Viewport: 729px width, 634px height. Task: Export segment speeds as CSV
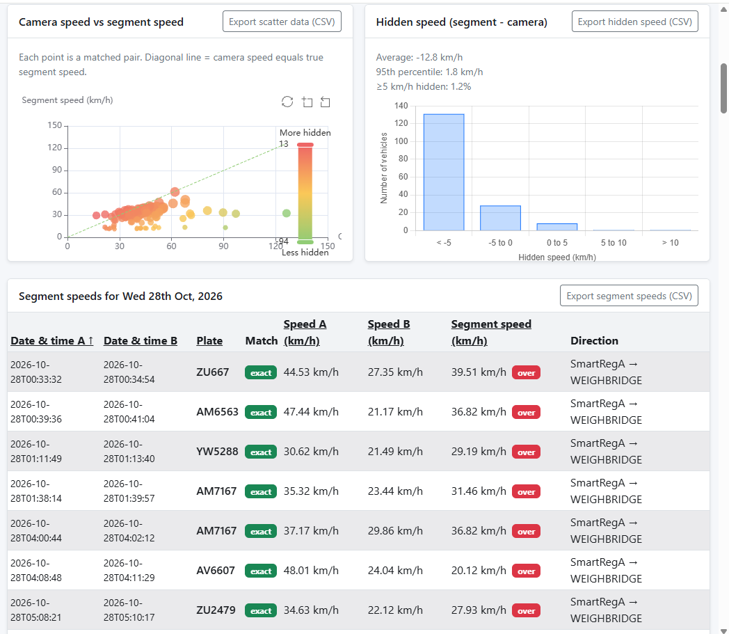(629, 296)
